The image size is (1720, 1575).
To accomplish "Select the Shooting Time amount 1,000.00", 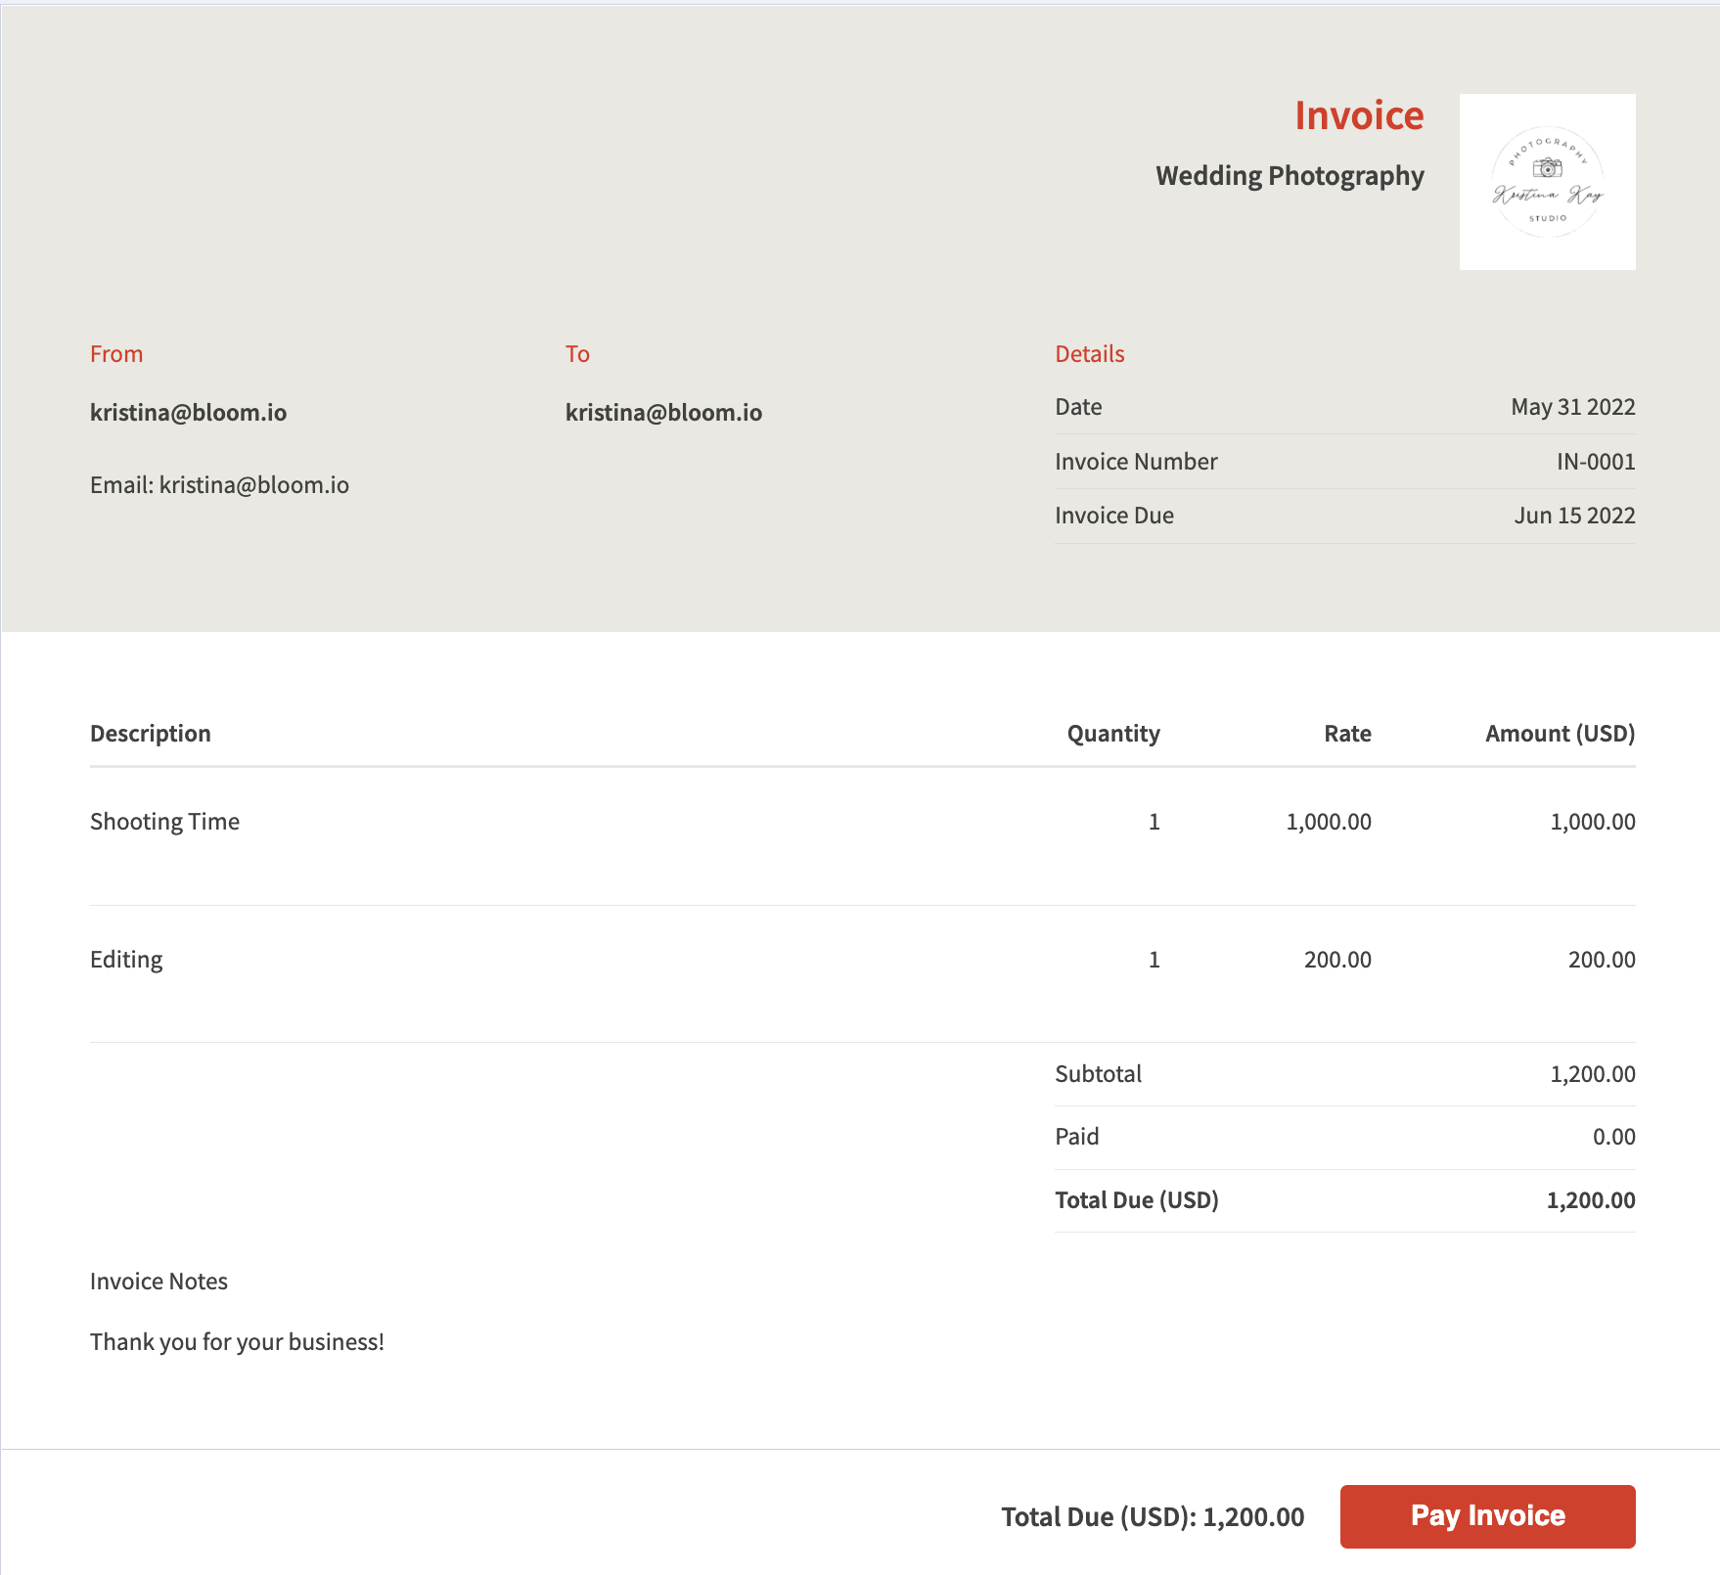I will 1593,822.
